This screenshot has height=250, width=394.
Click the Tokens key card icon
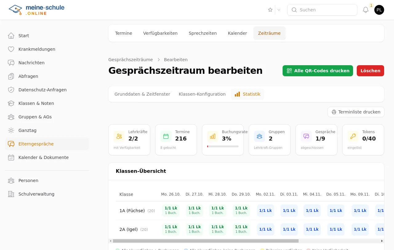[353, 136]
